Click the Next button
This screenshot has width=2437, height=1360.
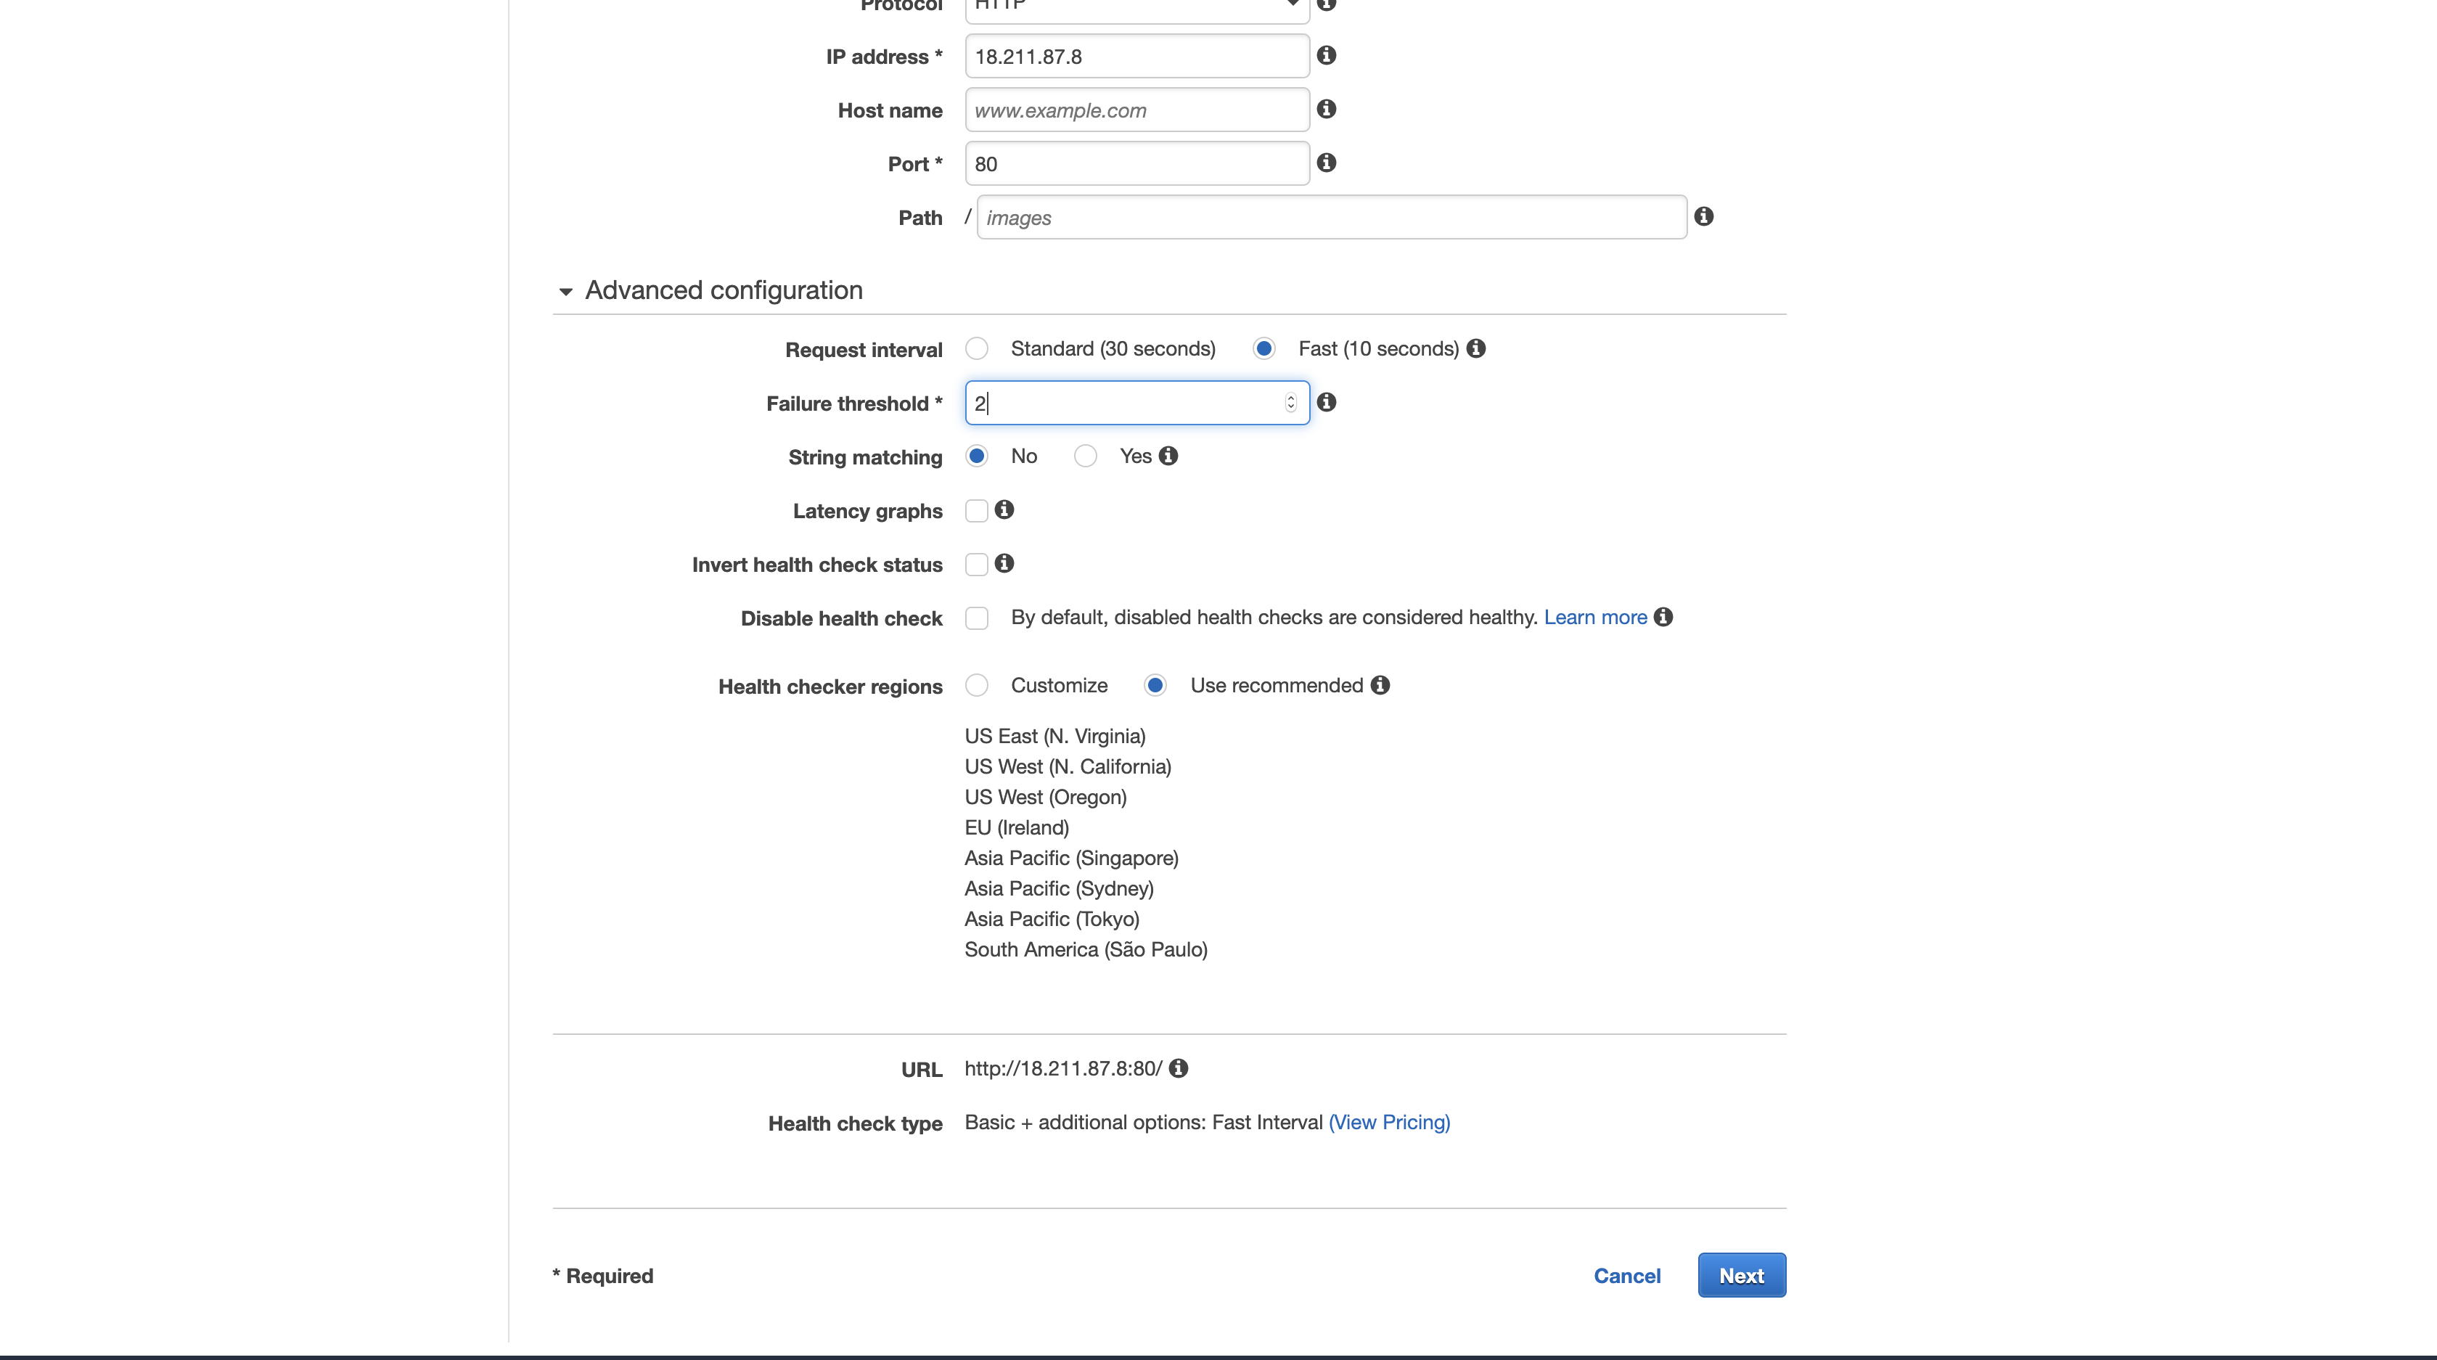tap(1741, 1276)
